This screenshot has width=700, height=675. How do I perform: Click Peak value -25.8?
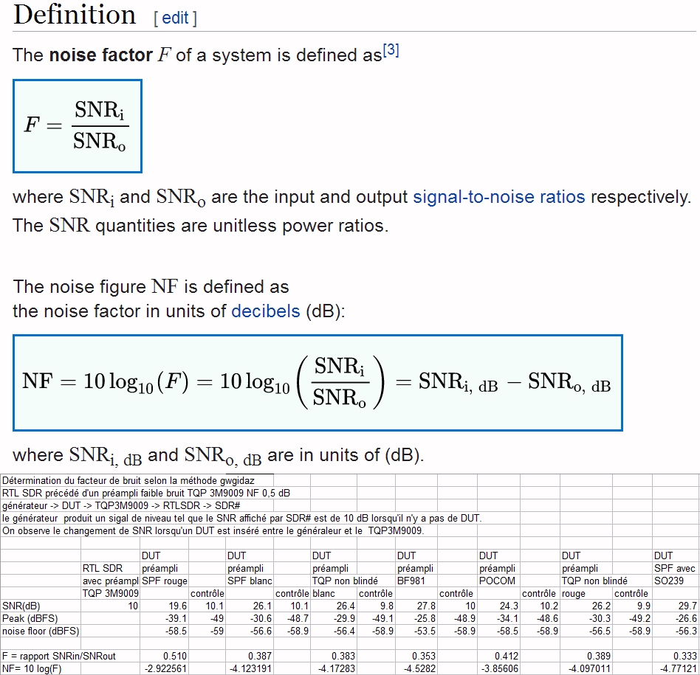click(x=425, y=618)
